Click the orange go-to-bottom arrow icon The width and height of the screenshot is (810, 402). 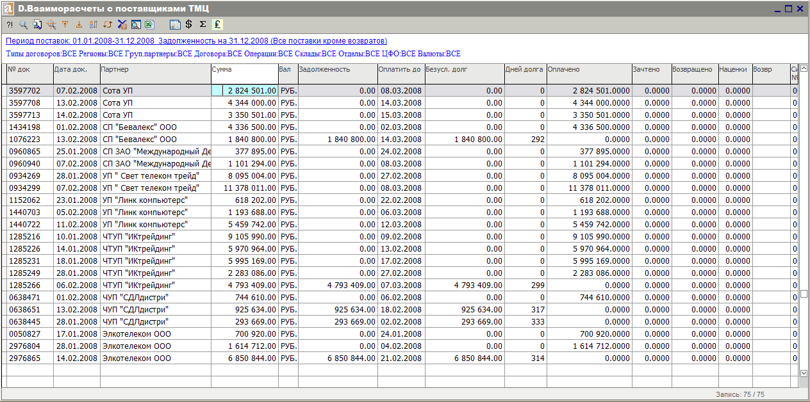click(x=79, y=24)
